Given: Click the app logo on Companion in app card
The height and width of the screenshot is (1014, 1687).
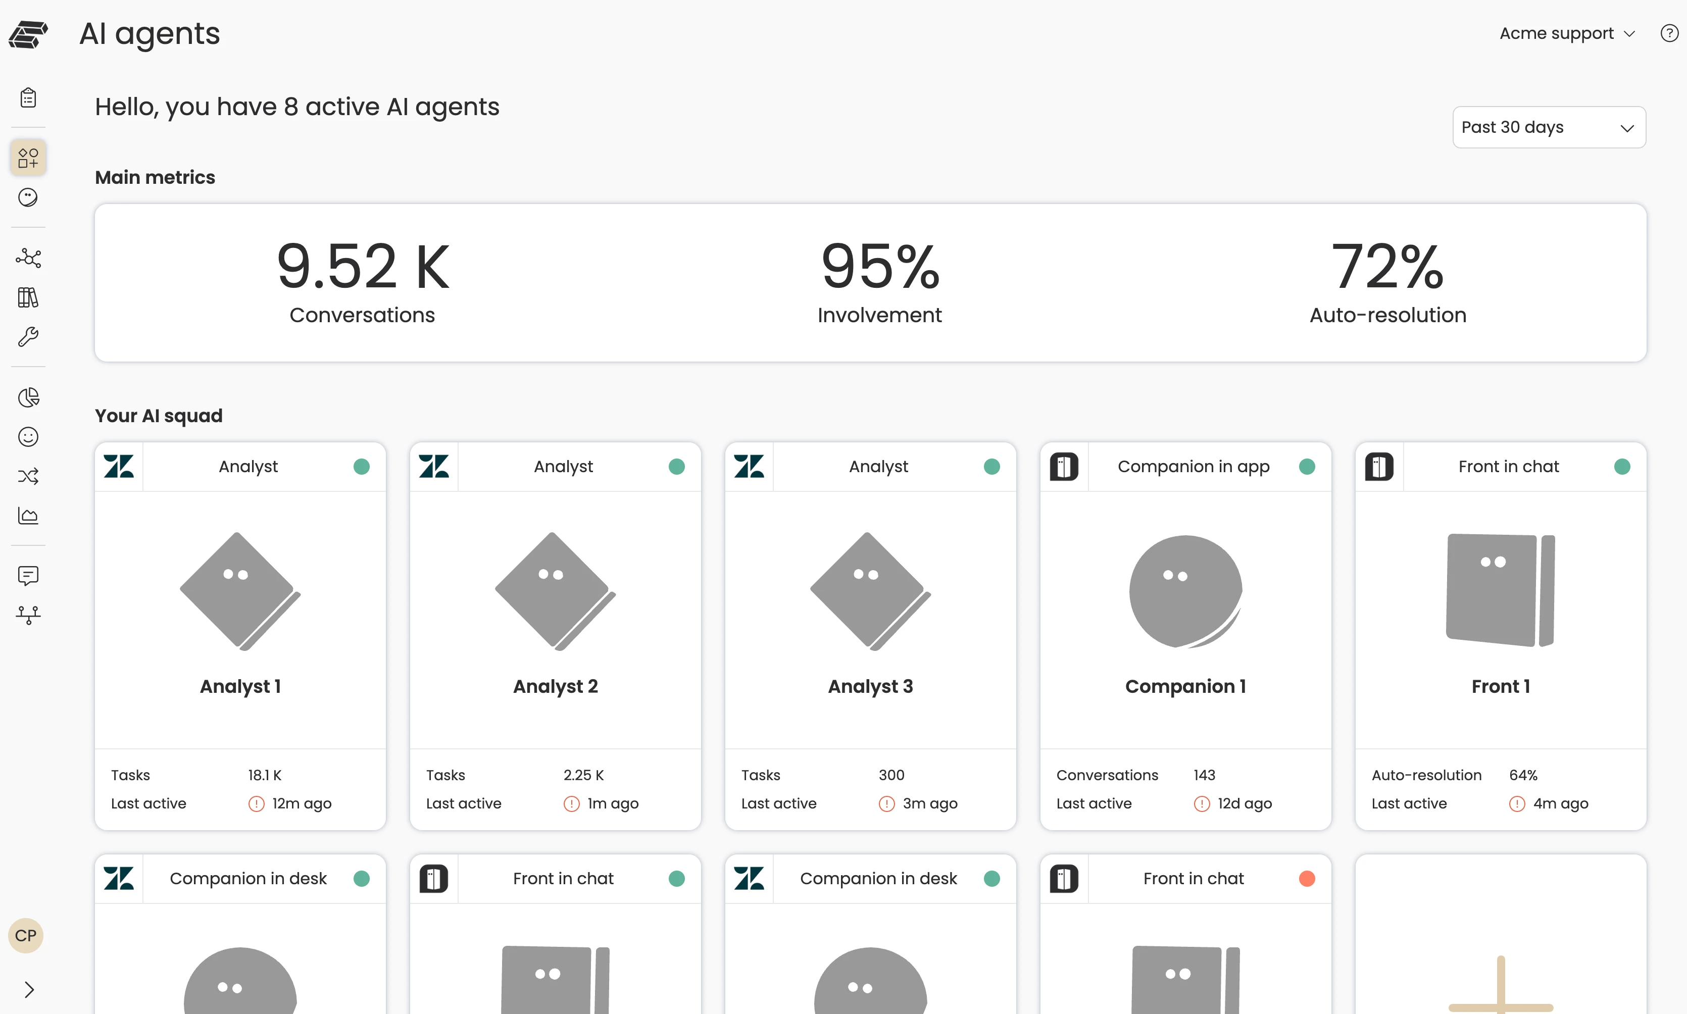Looking at the screenshot, I should pyautogui.click(x=1064, y=467).
